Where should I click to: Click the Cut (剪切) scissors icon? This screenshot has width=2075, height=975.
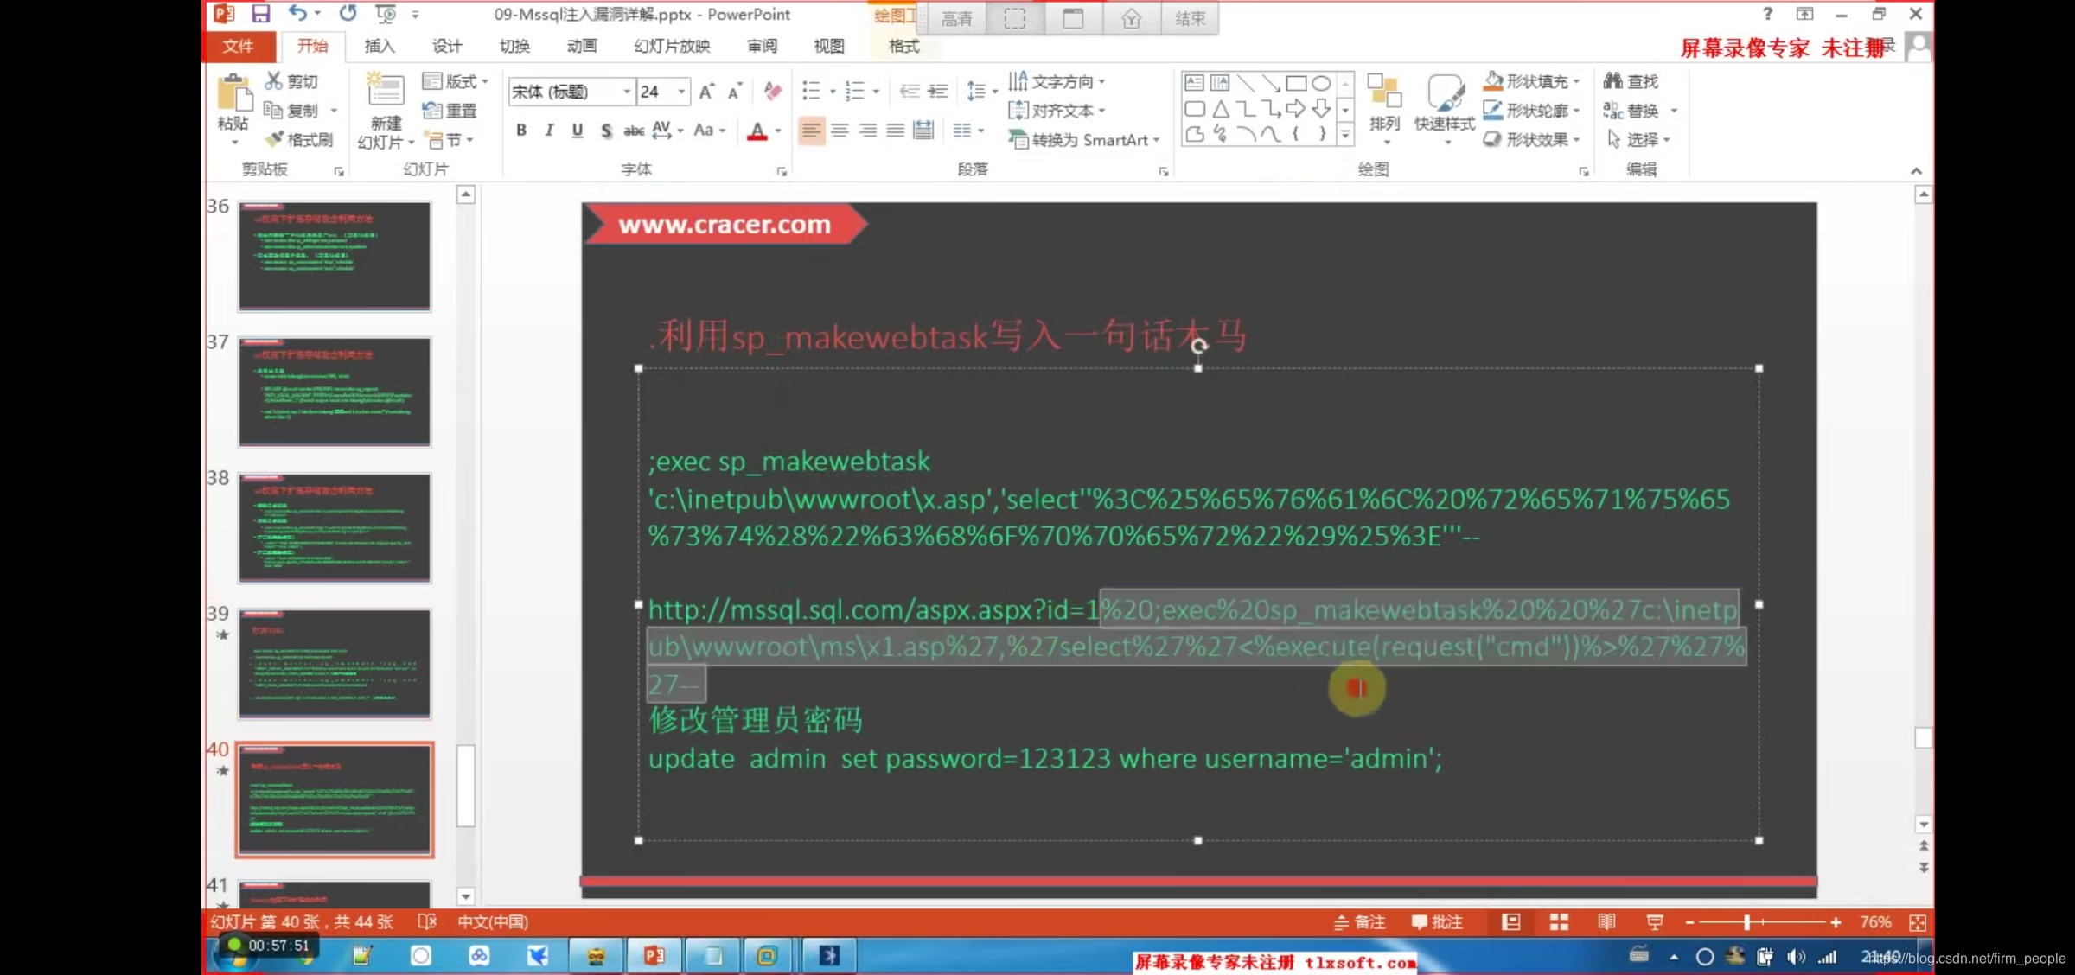point(273,80)
